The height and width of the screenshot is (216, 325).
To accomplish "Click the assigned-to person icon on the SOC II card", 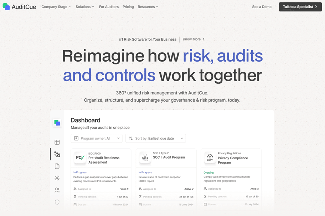I will coord(140,189).
